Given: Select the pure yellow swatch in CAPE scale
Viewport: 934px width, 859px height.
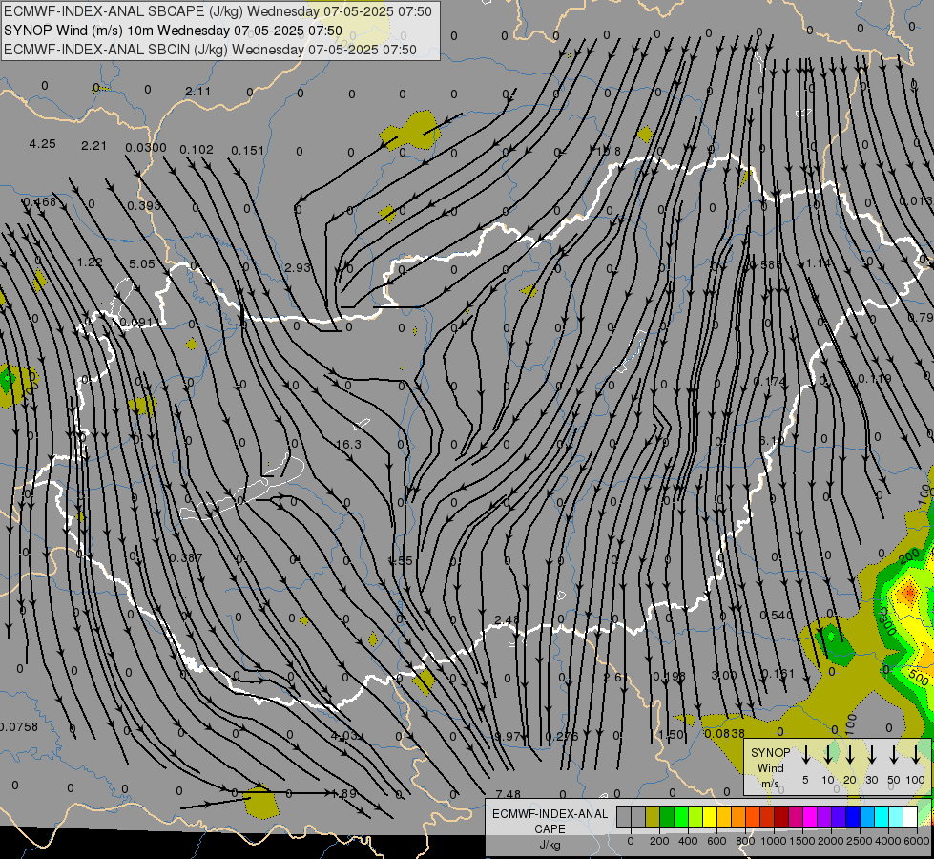Looking at the screenshot, I should point(710,817).
